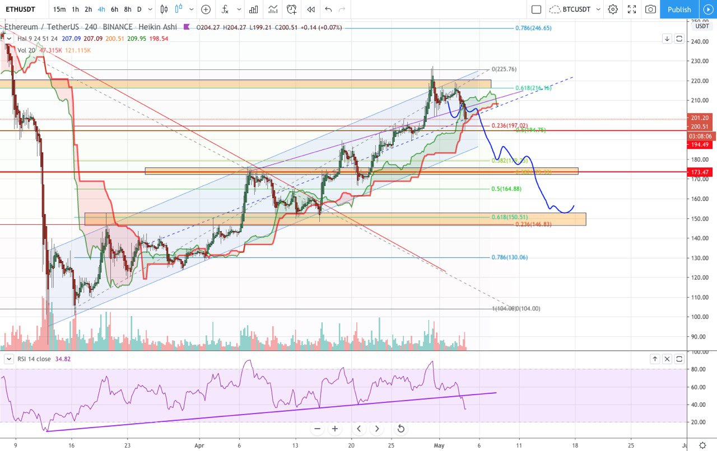Switch to the 8h interval
717x451 pixels.
(x=128, y=9)
